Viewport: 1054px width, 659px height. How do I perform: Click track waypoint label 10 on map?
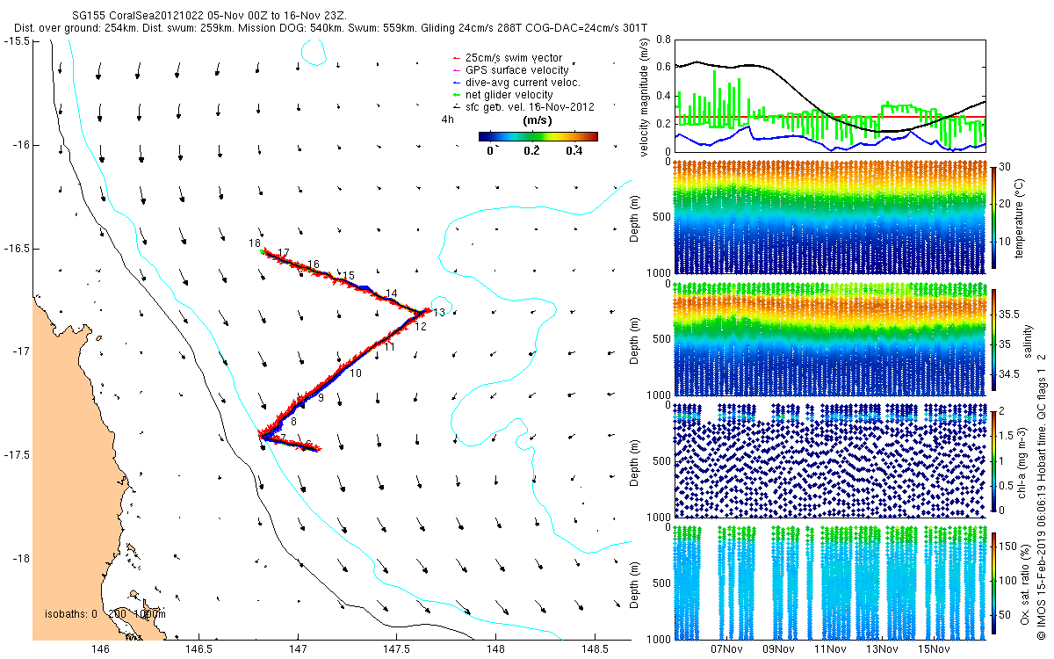356,373
